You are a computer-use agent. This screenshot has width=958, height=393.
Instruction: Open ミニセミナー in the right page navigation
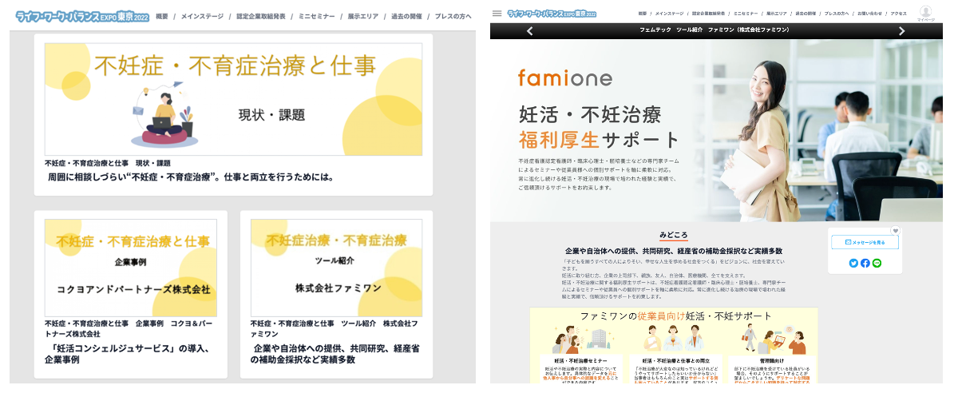pyautogui.click(x=746, y=14)
